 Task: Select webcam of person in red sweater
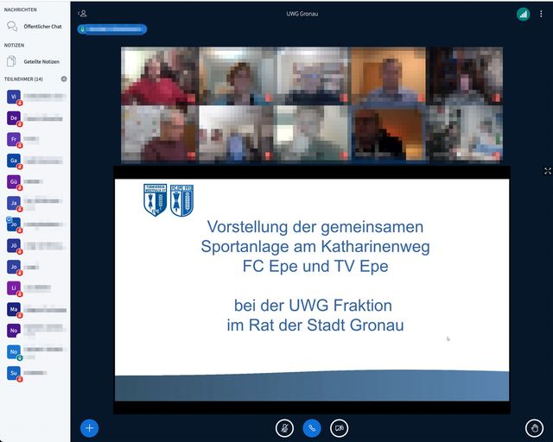pos(159,76)
